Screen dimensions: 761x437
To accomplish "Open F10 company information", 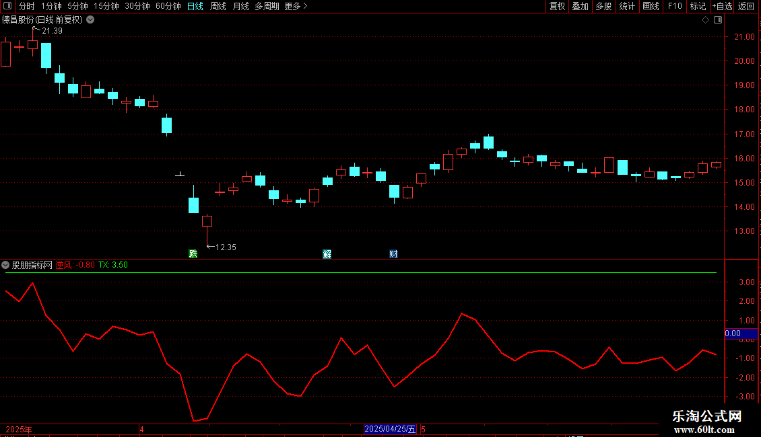I will (675, 6).
